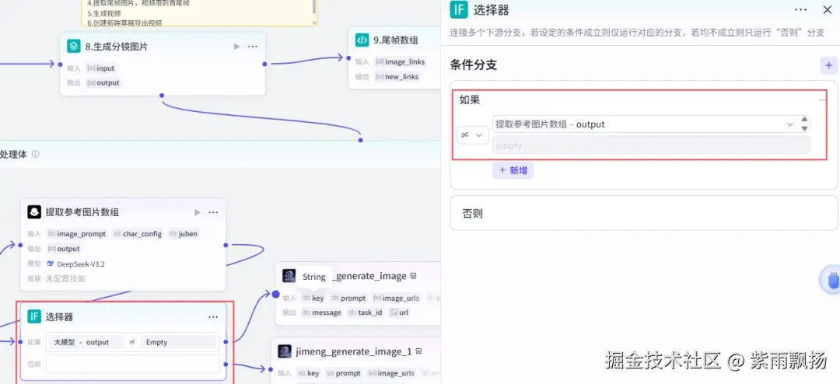This screenshot has width=840, height=384.
Task: Click the image_urls input of jimeng_generate_image_1
Action: [391, 373]
